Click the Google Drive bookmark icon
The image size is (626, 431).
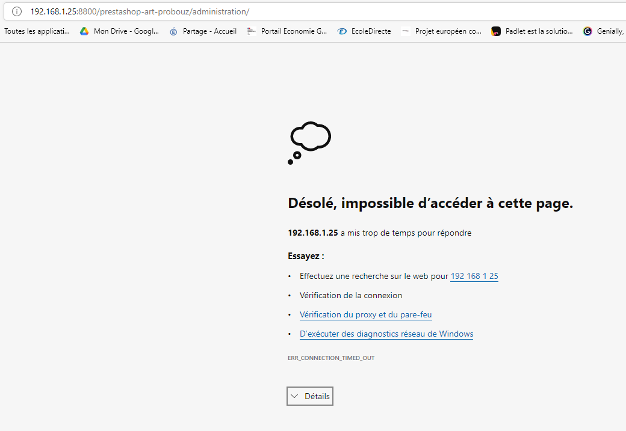point(84,31)
